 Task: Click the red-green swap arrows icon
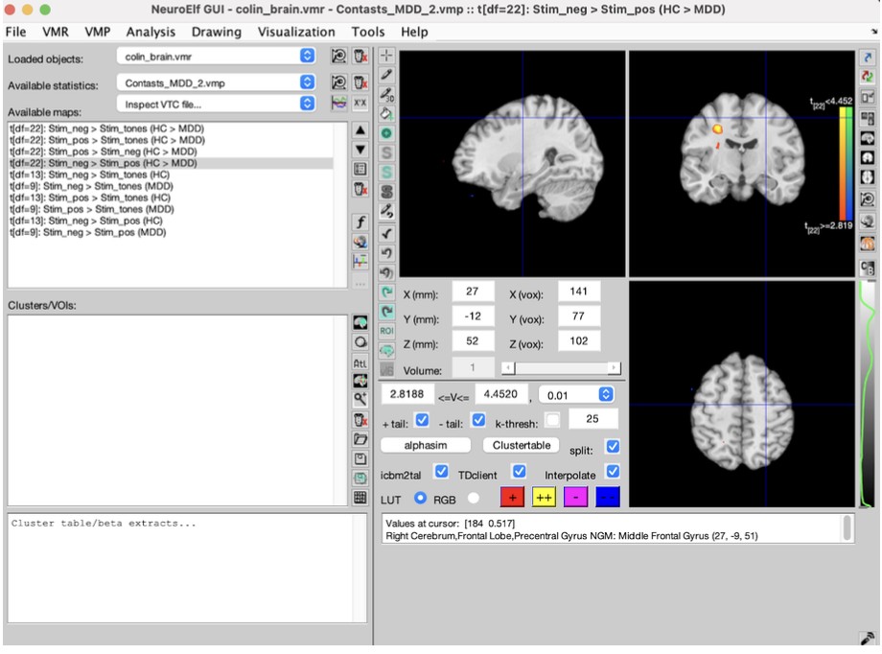(x=868, y=76)
